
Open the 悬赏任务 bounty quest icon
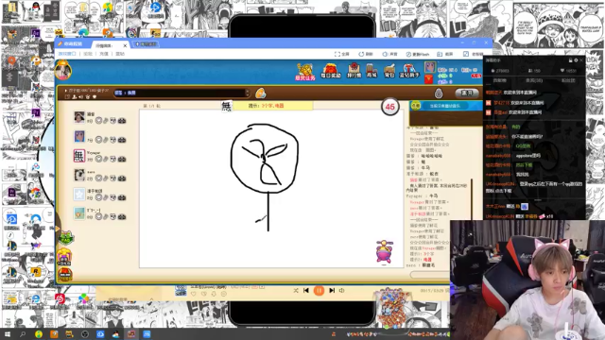(x=305, y=72)
